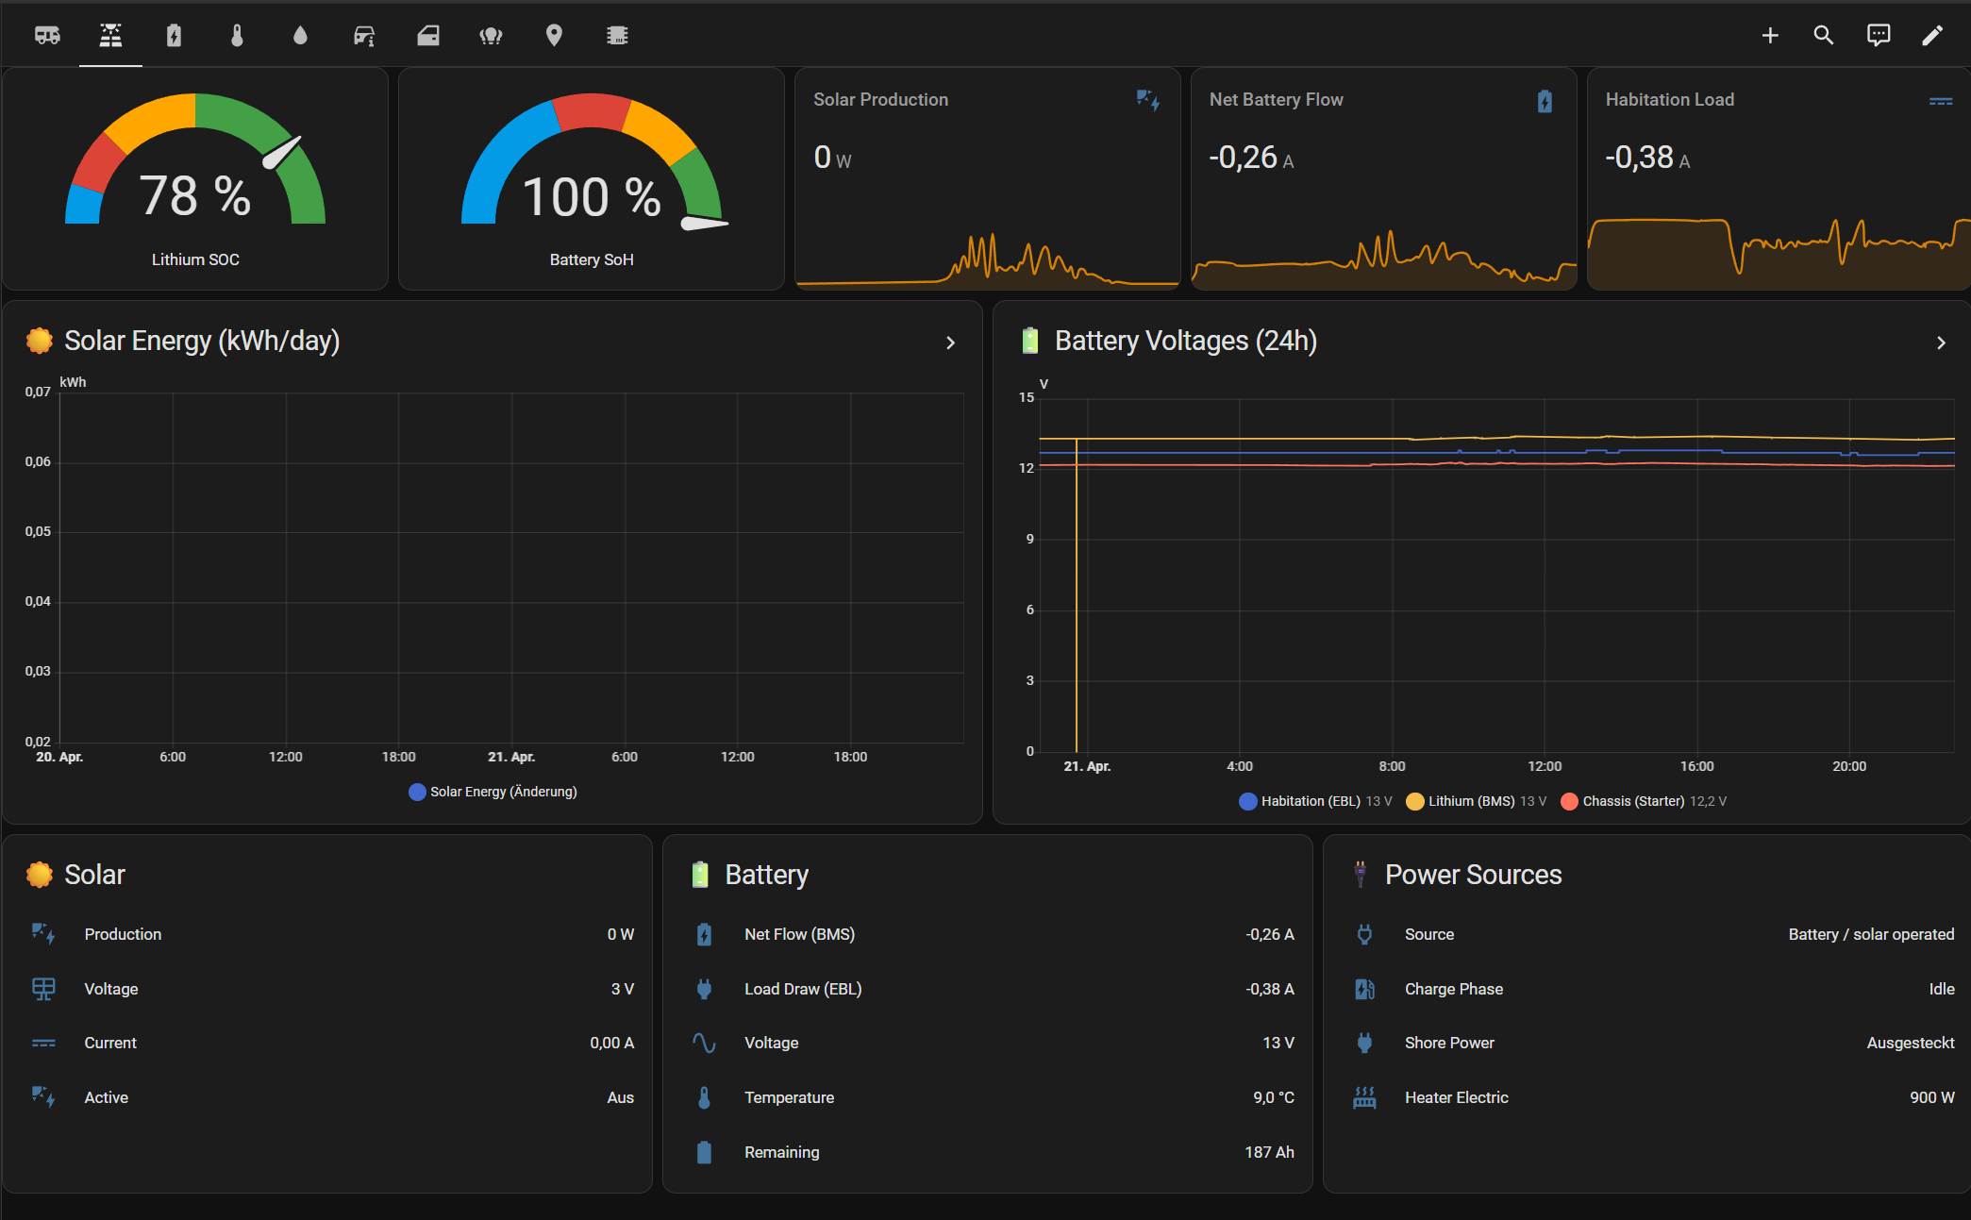Open the map location marker tab
This screenshot has height=1220, width=1971.
point(554,35)
